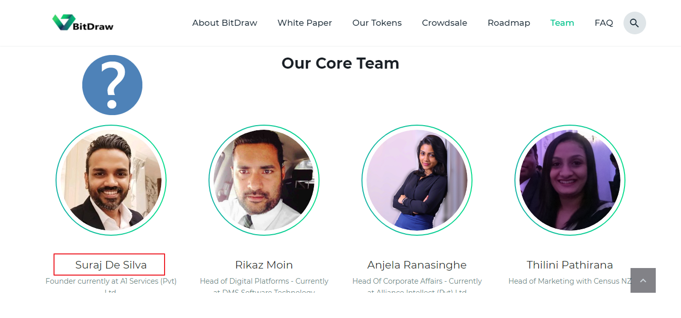Open the search magnifier icon
This screenshot has height=318, width=681.
point(635,23)
